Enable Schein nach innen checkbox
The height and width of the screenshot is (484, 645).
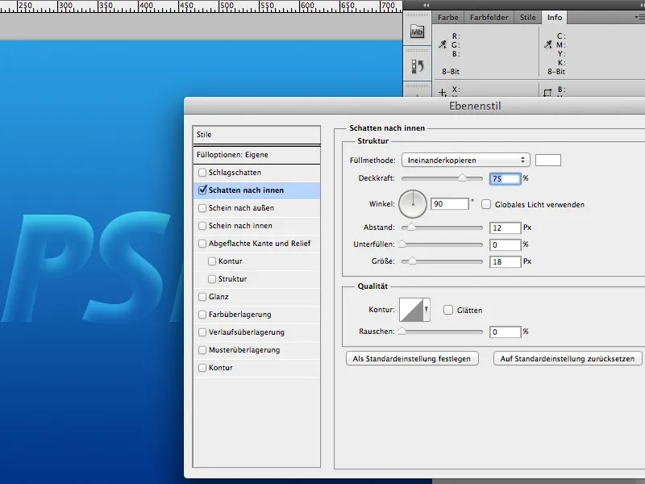tap(202, 226)
